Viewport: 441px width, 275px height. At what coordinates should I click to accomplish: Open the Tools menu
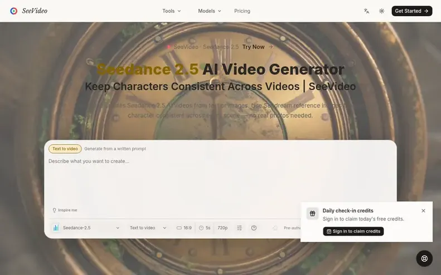(171, 11)
